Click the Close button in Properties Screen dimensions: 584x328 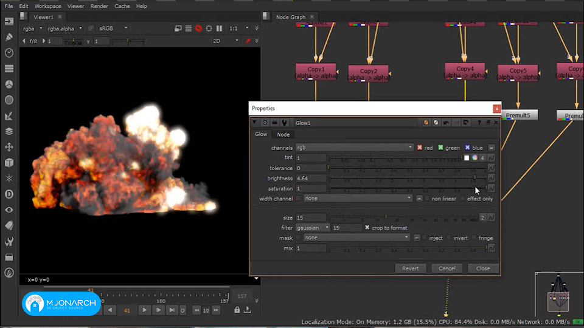tap(482, 268)
